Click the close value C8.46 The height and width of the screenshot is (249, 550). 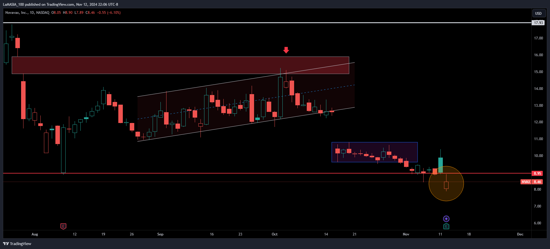point(90,13)
